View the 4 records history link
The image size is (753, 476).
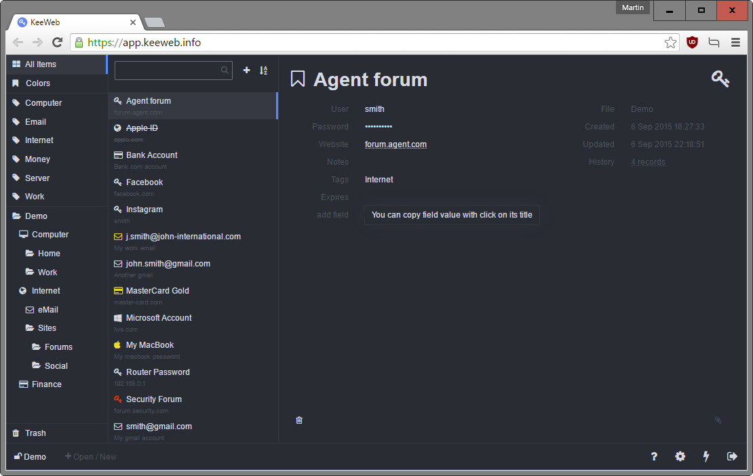[648, 162]
